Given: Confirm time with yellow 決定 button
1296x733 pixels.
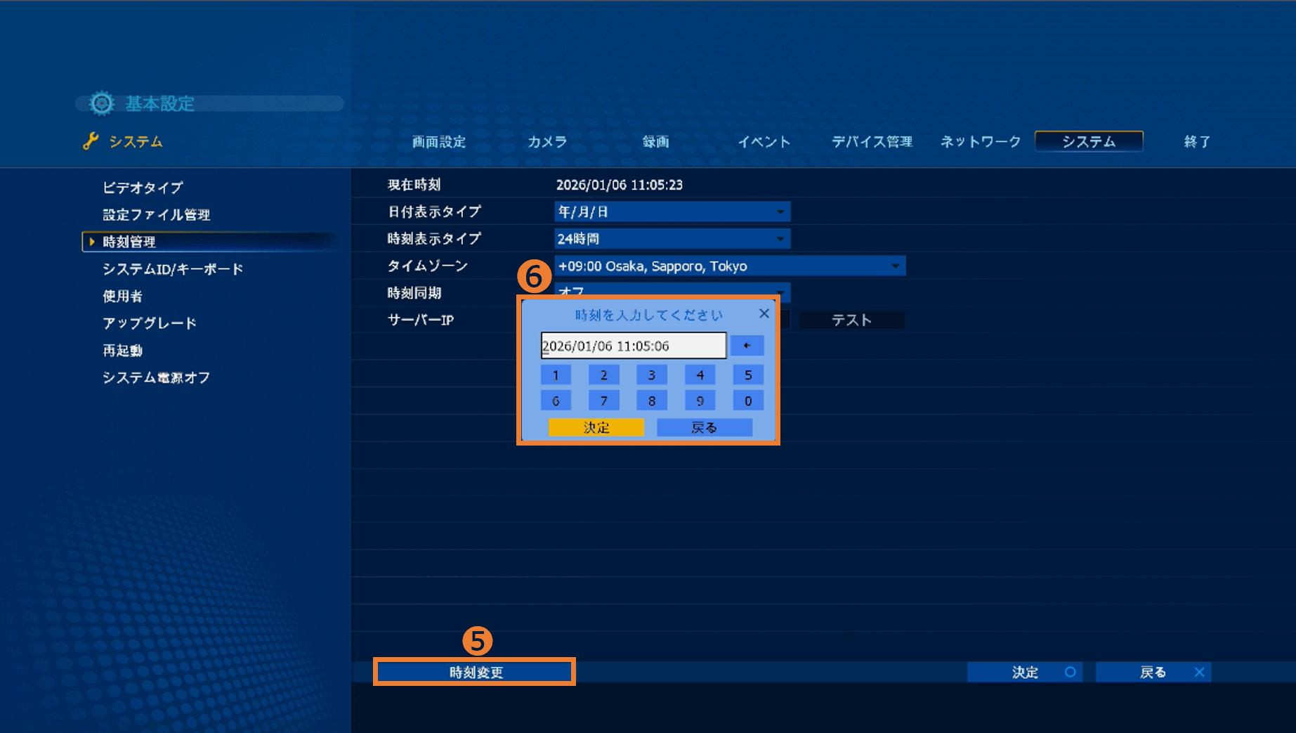Looking at the screenshot, I should coord(596,427).
